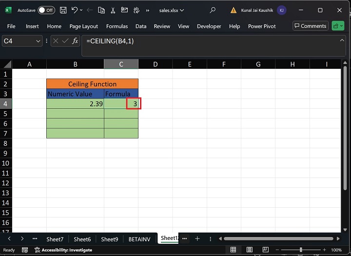Click the Find and Replace icon
The width and height of the screenshot is (351, 256).
[136, 10]
